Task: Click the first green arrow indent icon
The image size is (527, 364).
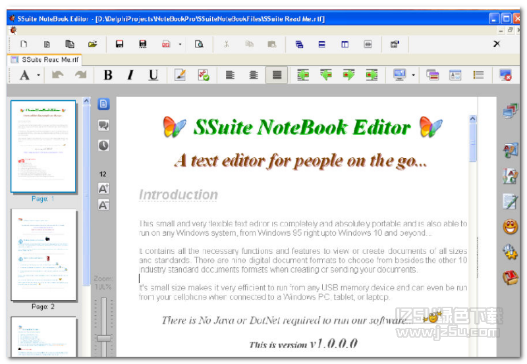Action: coord(303,75)
